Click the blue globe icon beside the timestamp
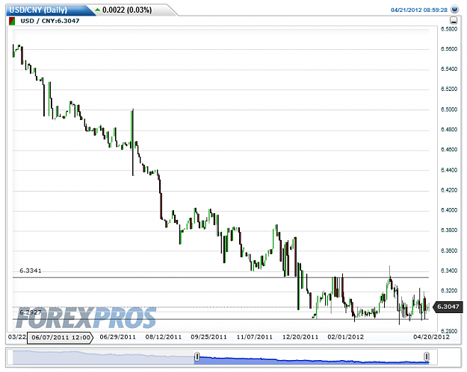 (x=455, y=9)
